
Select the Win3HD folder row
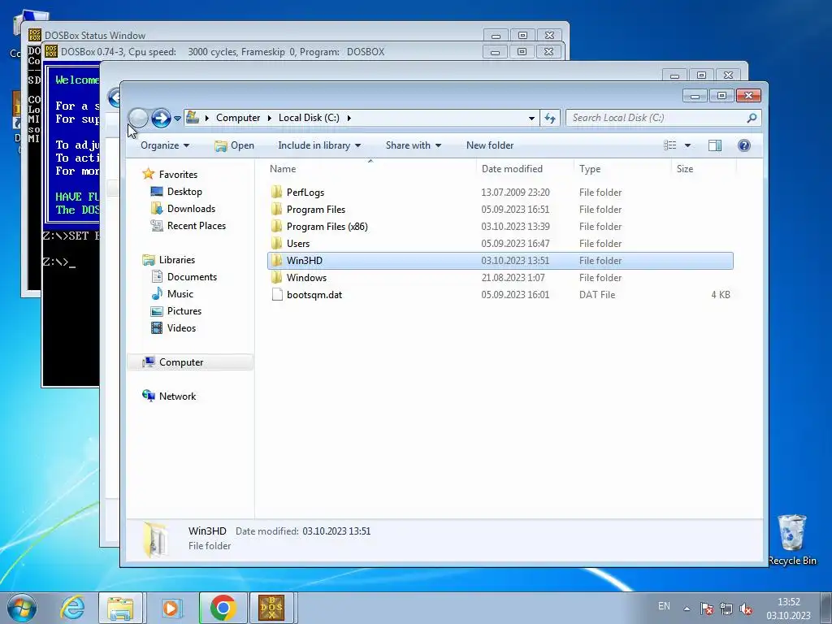[500, 261]
